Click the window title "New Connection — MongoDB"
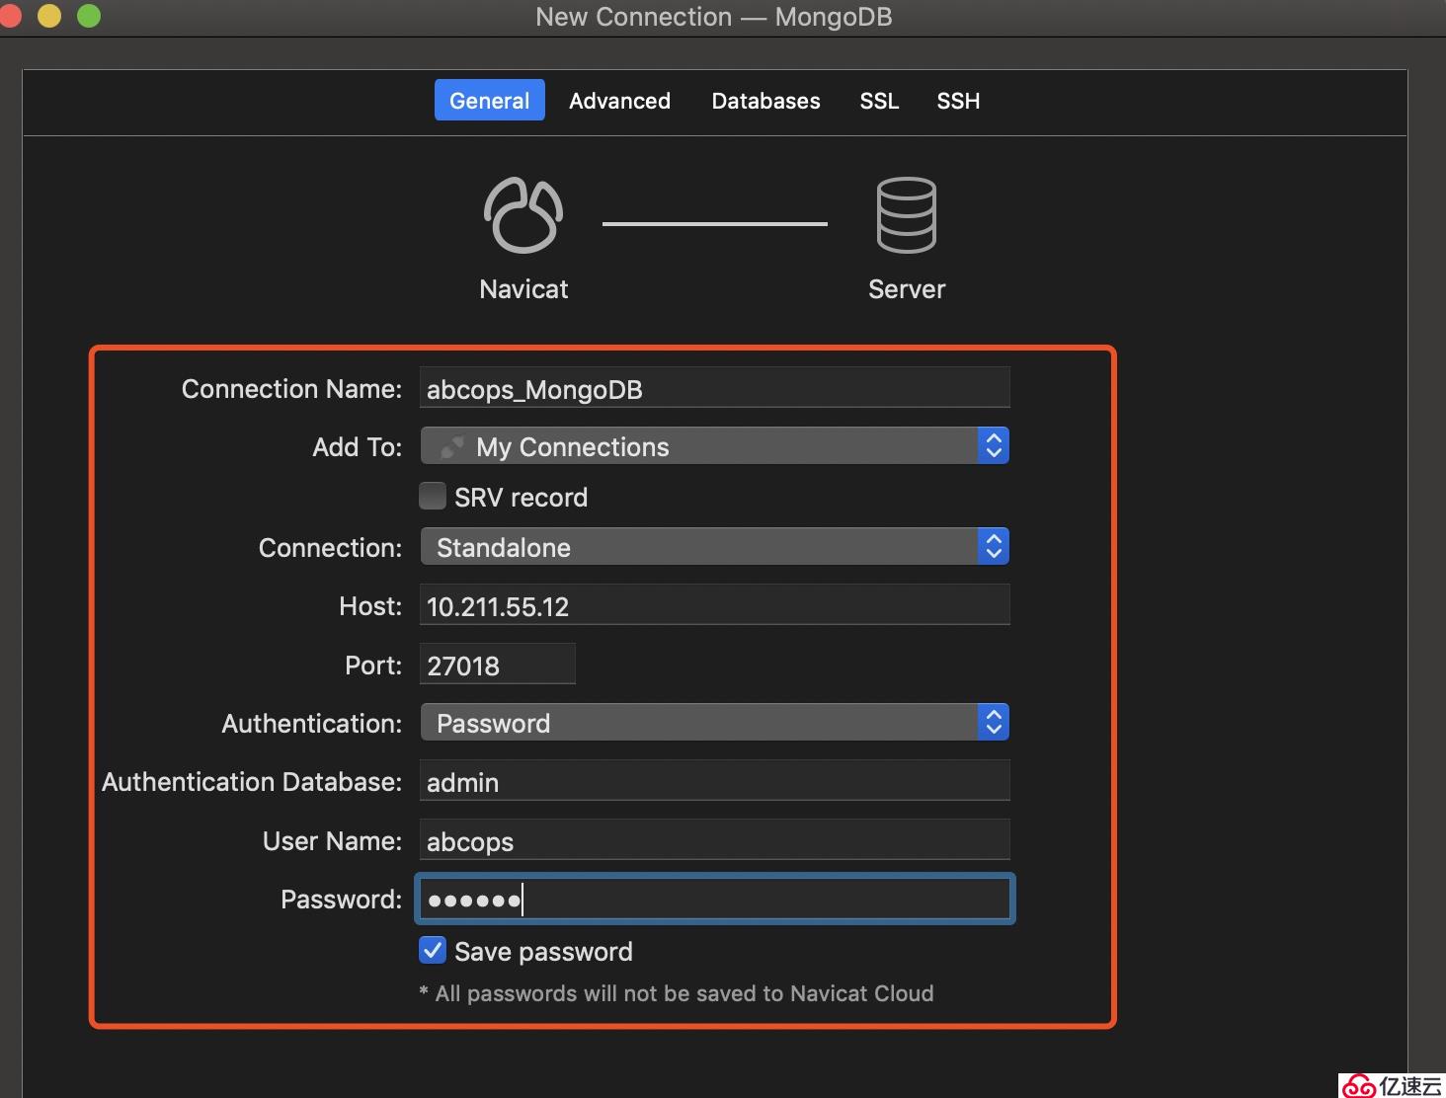The image size is (1446, 1098). click(x=714, y=17)
